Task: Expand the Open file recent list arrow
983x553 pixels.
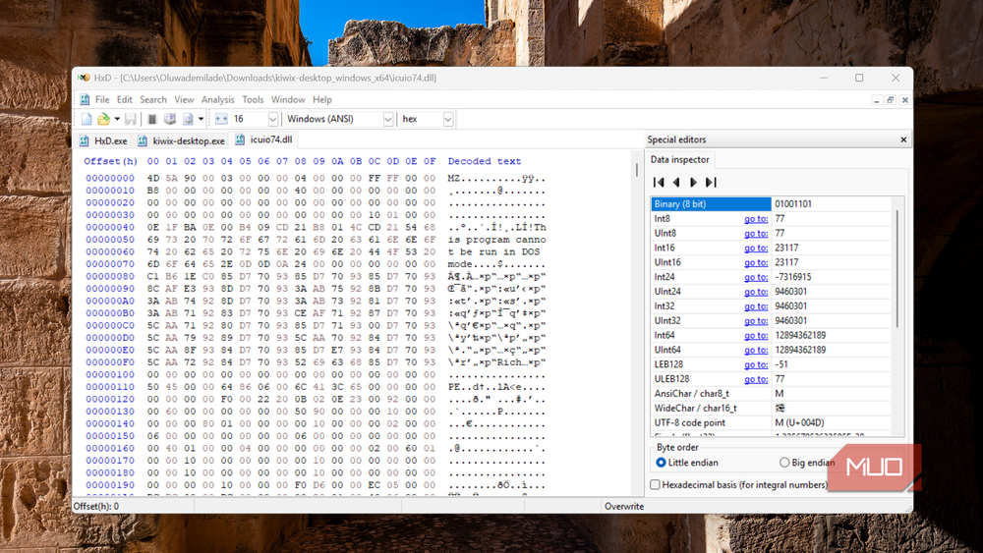Action: point(117,119)
